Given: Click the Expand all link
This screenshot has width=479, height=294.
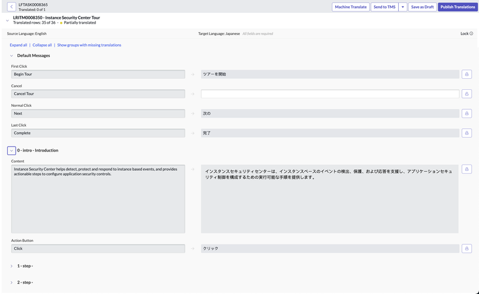Looking at the screenshot, I should click(18, 45).
